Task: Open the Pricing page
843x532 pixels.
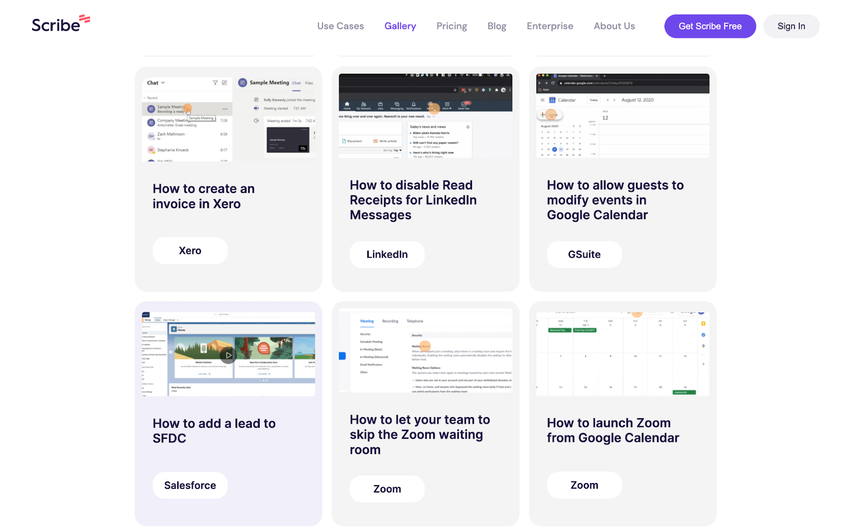Action: coord(452,26)
